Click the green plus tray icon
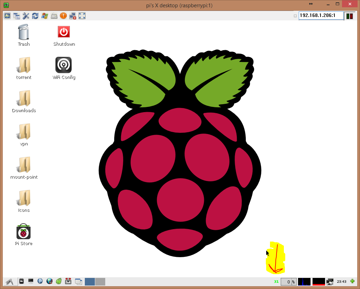Screen dimensions: 360x289 click(352, 281)
